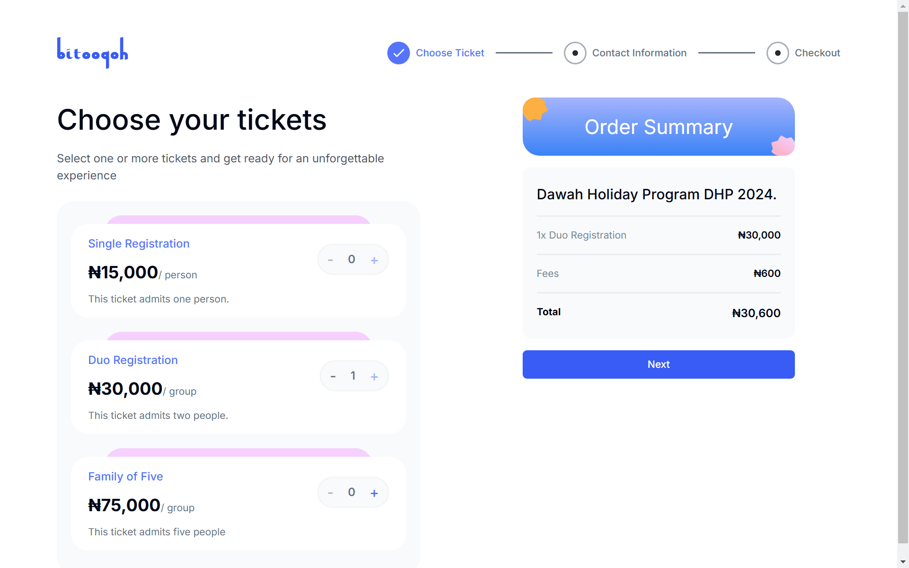The width and height of the screenshot is (909, 568).
Task: Click the Family of Five ticket title
Action: pyautogui.click(x=125, y=477)
